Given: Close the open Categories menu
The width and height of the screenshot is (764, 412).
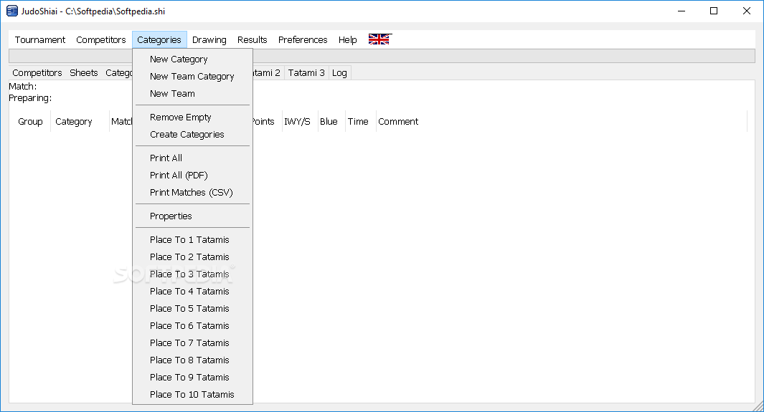Looking at the screenshot, I should 159,40.
